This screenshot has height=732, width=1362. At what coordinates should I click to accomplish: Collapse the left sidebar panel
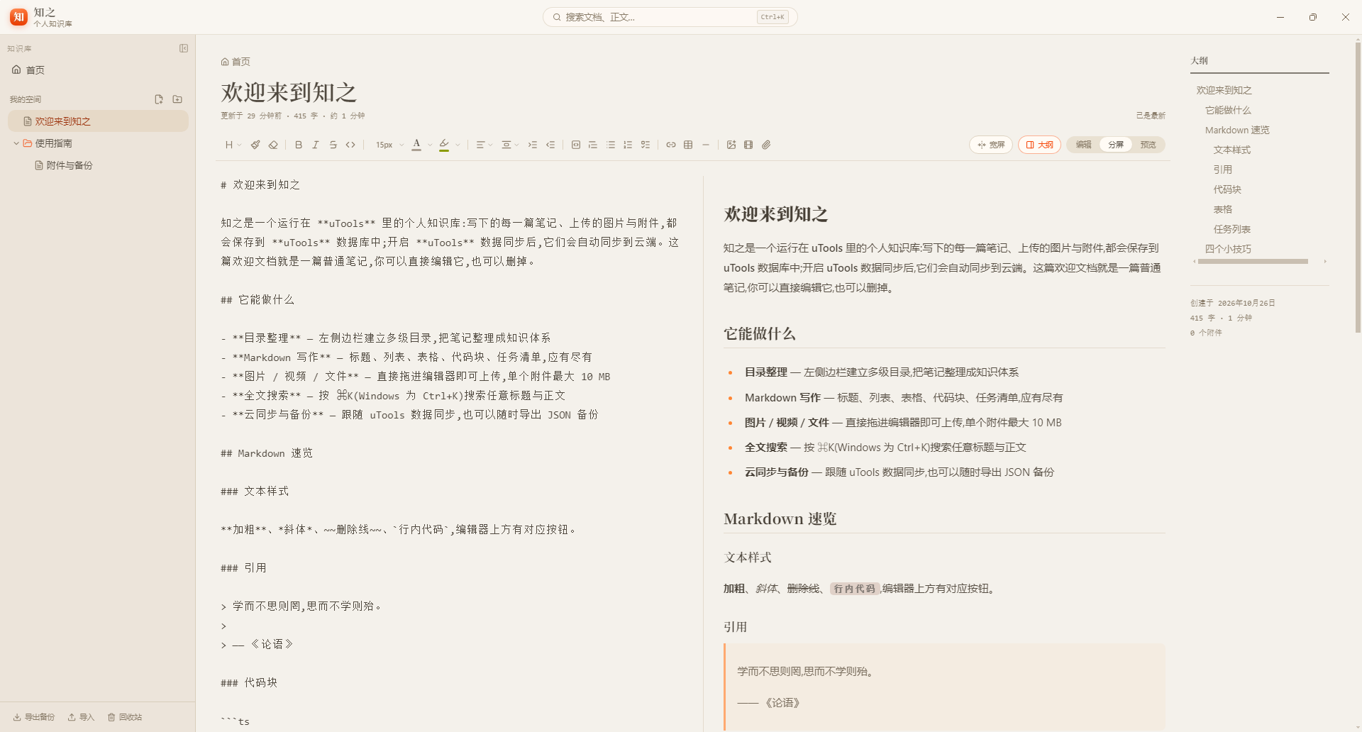click(x=184, y=48)
